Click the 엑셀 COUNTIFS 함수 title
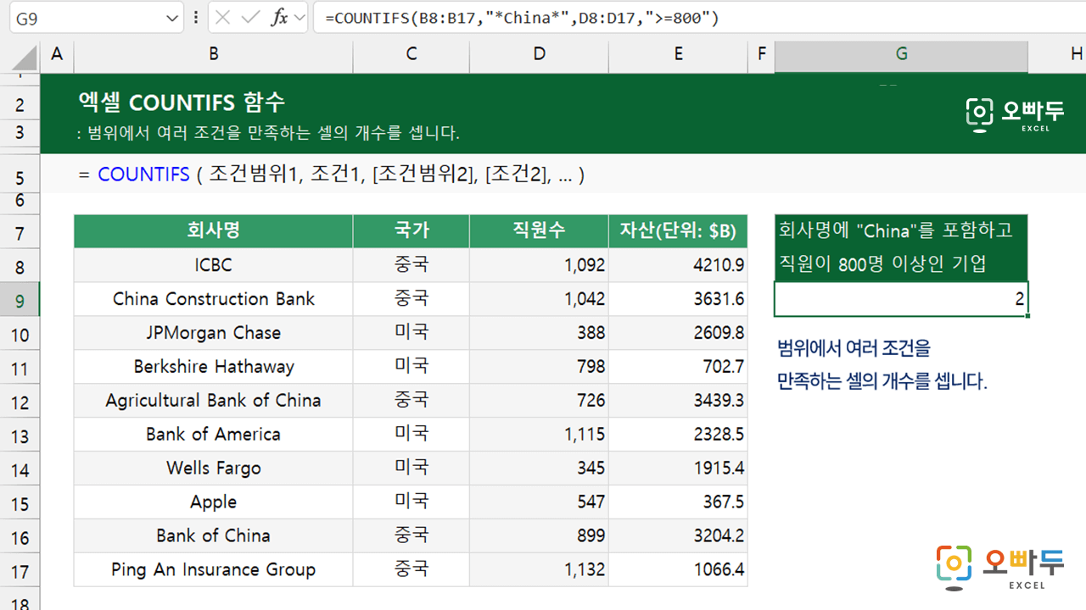 (182, 103)
